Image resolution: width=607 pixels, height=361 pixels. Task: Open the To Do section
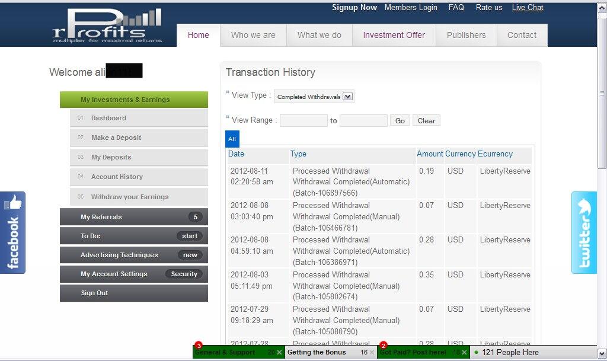(133, 236)
